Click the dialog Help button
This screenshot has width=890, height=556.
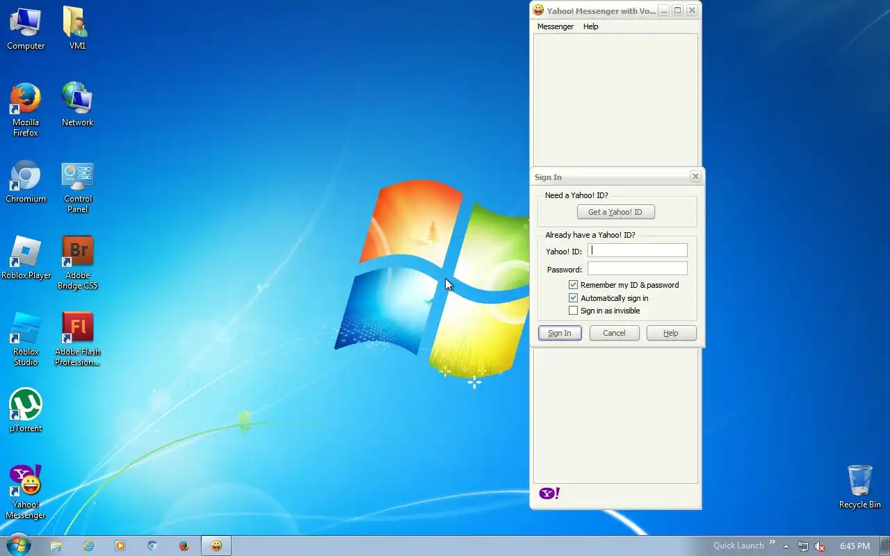point(671,333)
